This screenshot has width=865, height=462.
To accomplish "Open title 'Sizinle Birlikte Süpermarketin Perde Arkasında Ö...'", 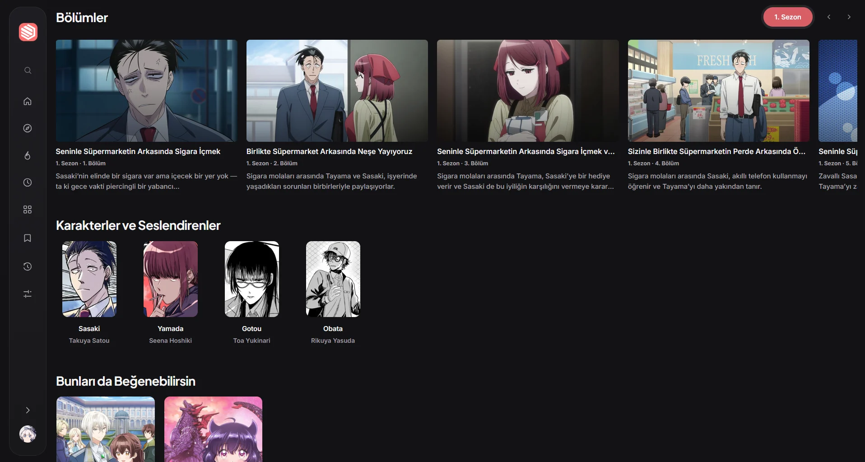I will click(717, 151).
